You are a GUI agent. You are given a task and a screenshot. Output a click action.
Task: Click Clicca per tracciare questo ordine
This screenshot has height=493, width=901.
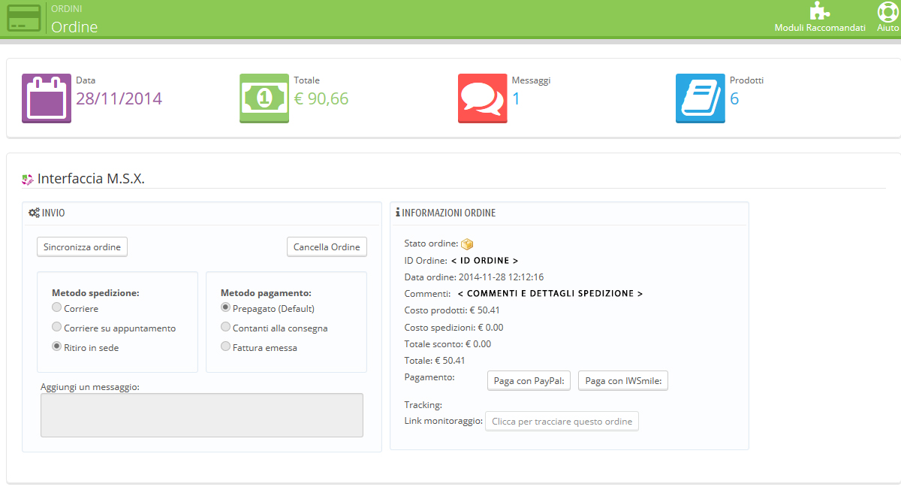pos(562,422)
